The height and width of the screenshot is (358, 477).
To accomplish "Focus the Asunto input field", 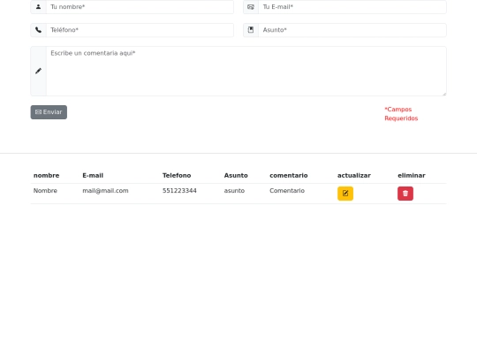I will click(352, 30).
